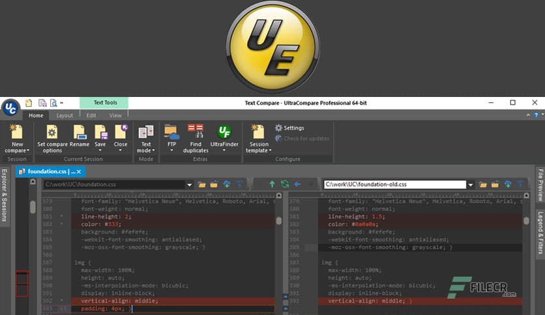545x315 pixels.
Task: Click left pane filter funnel icon
Action: pyautogui.click(x=239, y=184)
